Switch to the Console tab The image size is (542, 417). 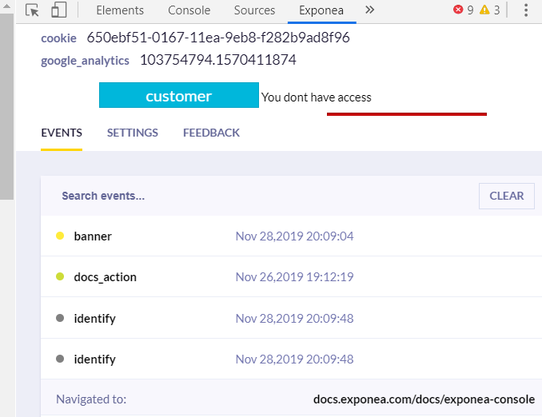click(189, 10)
